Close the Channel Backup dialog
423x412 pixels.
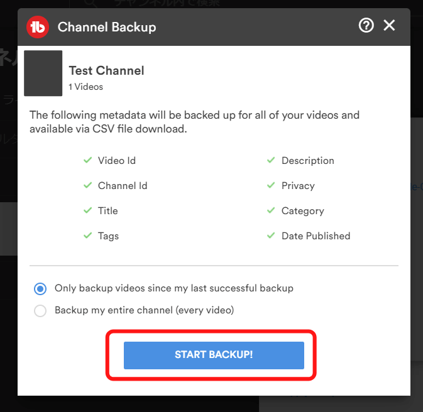point(389,25)
